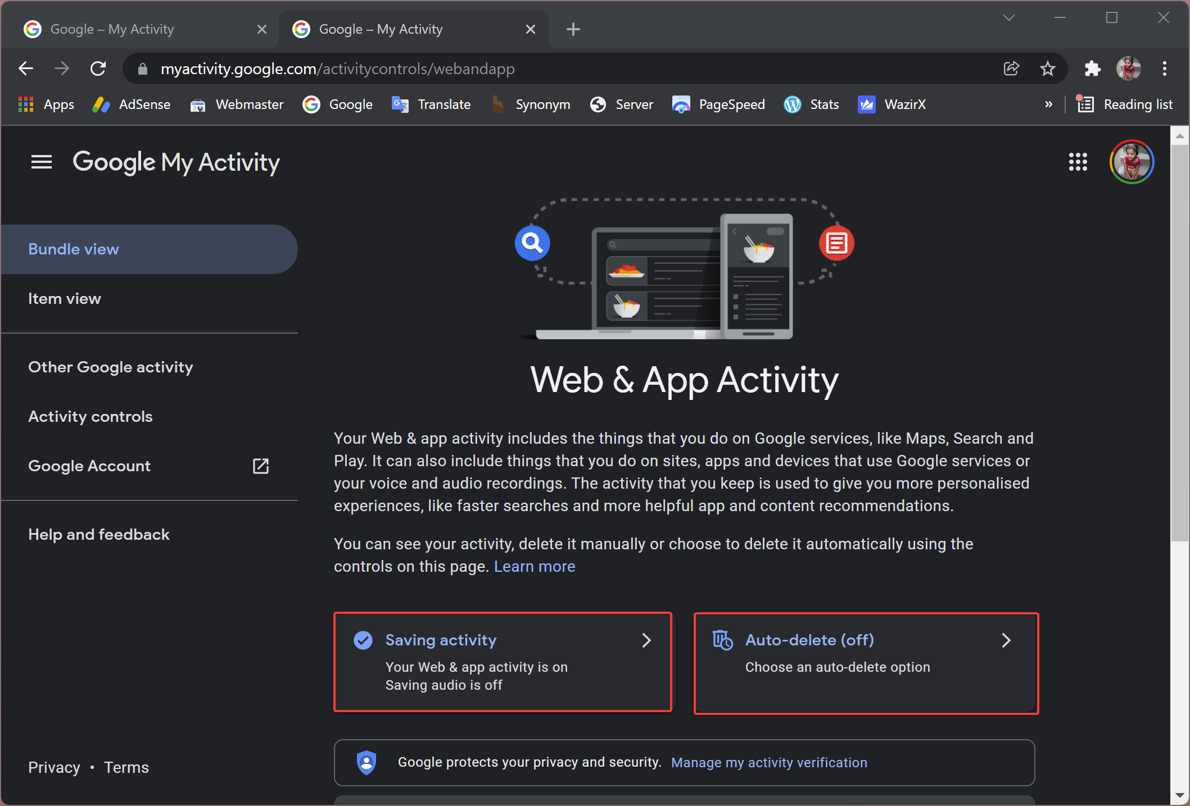Viewport: 1190px width, 806px height.
Task: Open external link icon beside Google Account
Action: pyautogui.click(x=261, y=466)
